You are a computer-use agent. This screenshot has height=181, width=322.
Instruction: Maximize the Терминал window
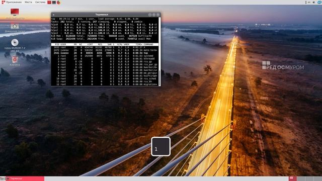[x=154, y=15]
